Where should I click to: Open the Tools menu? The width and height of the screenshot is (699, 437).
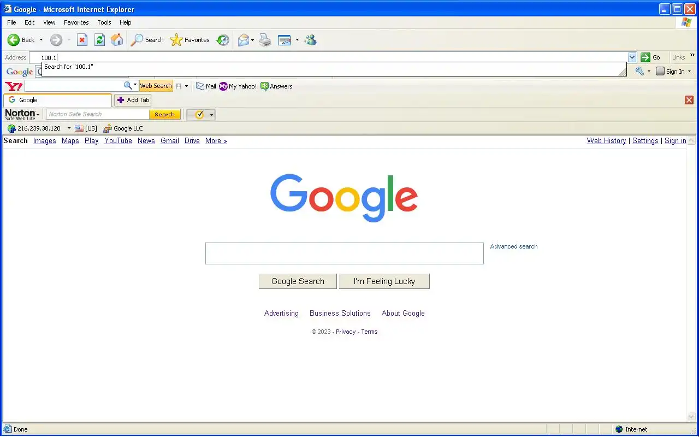104,22
